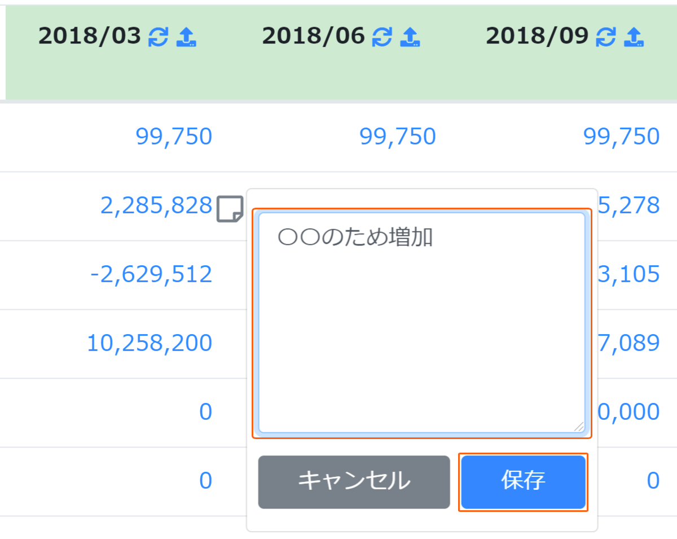Click the 保存 button

[x=523, y=482]
